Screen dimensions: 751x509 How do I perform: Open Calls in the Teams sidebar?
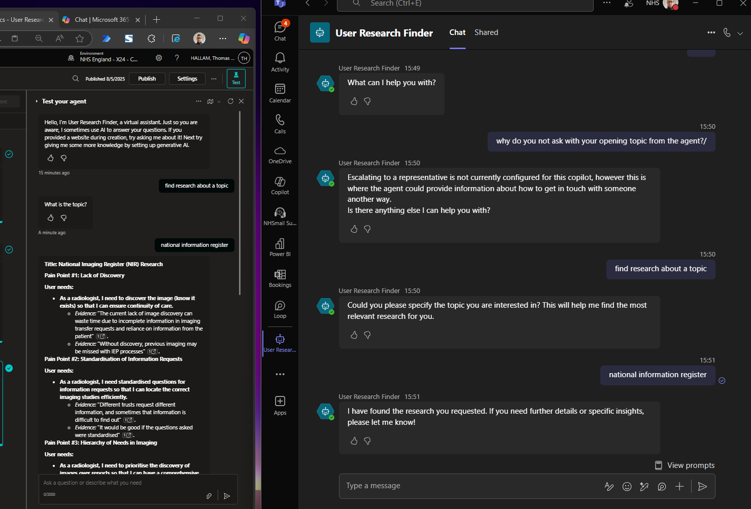coord(280,124)
